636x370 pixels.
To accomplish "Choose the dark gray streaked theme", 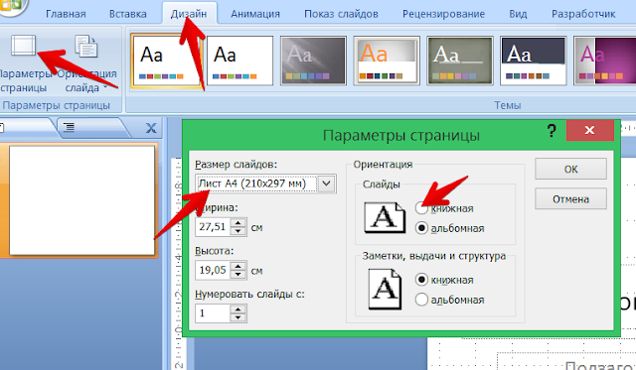I will [313, 61].
